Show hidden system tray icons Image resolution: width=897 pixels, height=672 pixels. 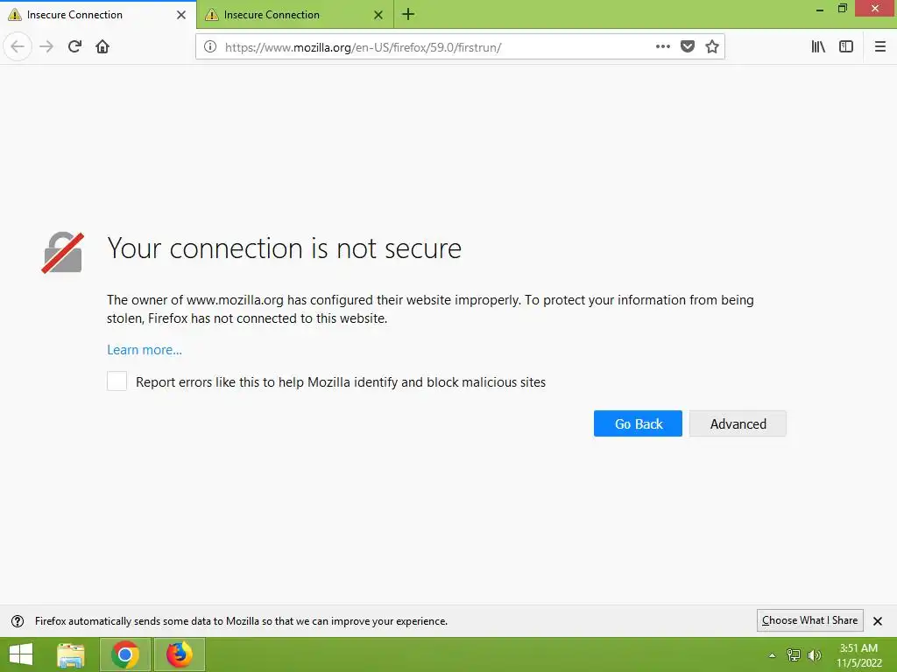pyautogui.click(x=773, y=655)
